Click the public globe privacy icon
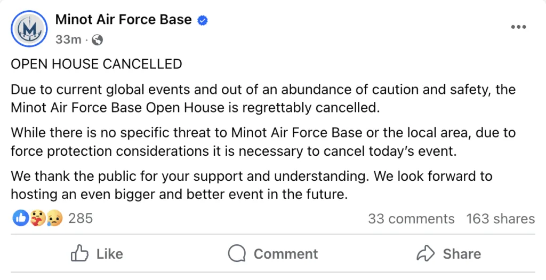This screenshot has height=280, width=546. point(97,41)
